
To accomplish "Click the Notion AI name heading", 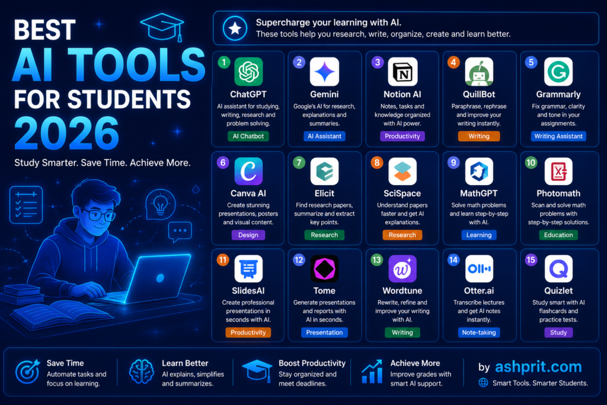I will pyautogui.click(x=402, y=94).
